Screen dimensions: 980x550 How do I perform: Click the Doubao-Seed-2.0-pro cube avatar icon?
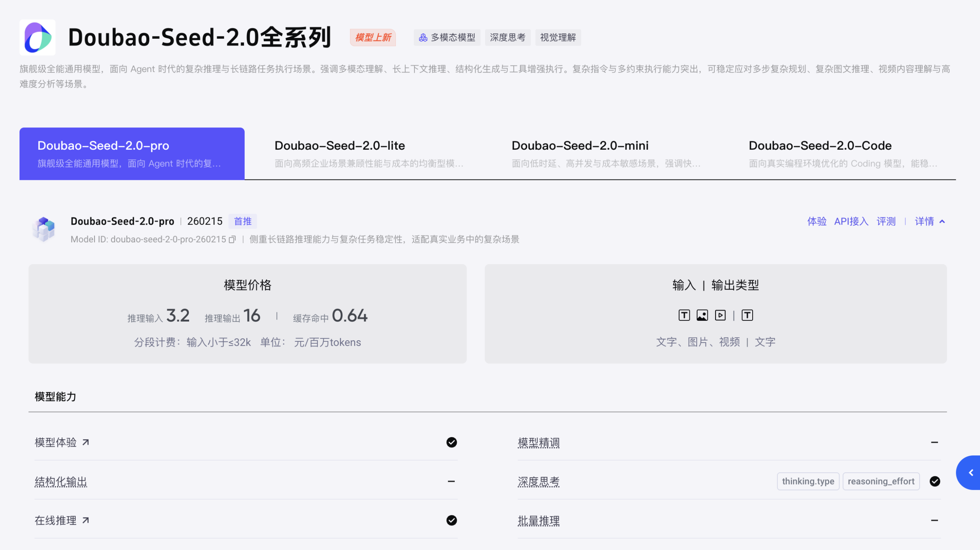pos(44,229)
